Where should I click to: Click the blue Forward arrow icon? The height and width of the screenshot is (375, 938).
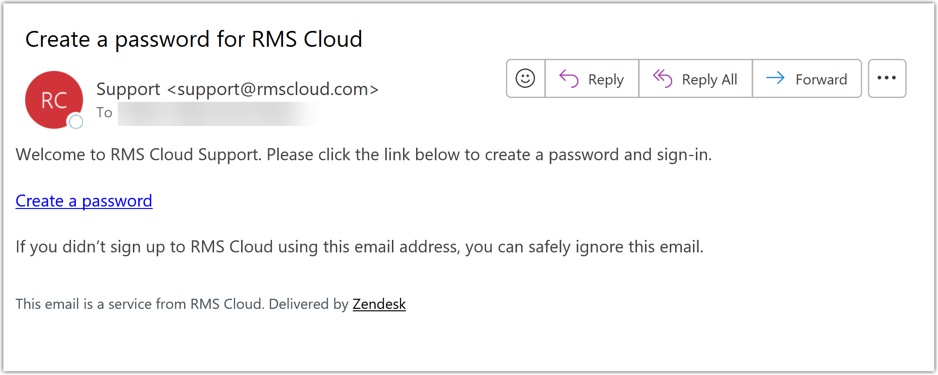[776, 78]
